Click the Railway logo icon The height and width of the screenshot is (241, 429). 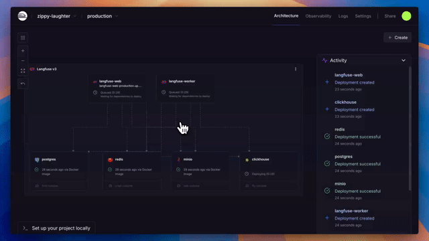point(22,16)
